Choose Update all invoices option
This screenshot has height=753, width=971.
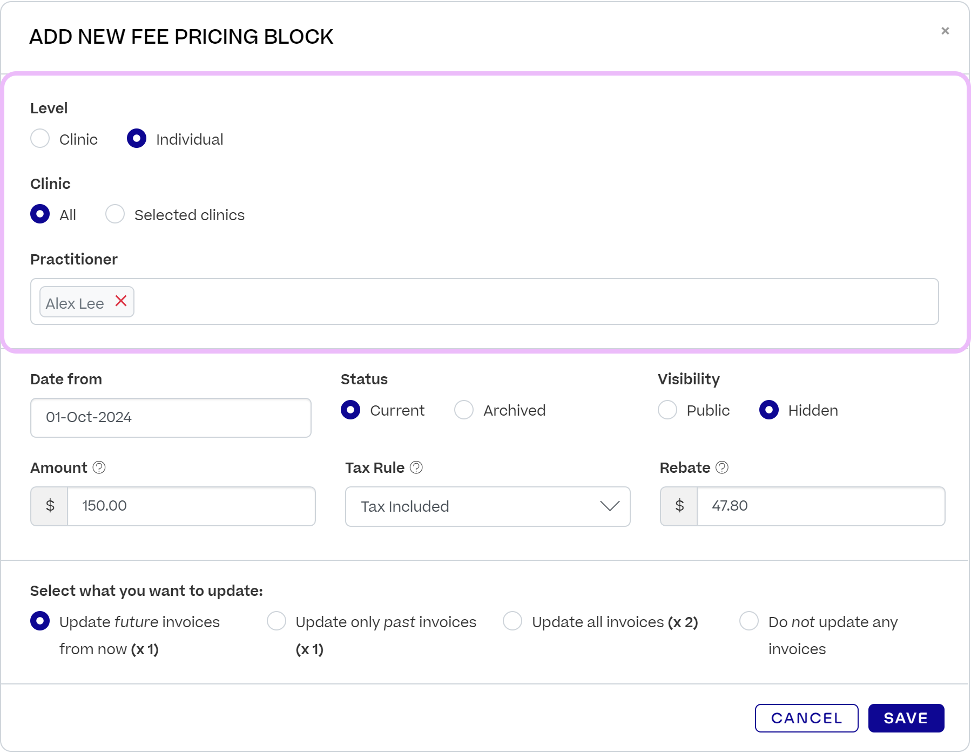click(x=513, y=621)
